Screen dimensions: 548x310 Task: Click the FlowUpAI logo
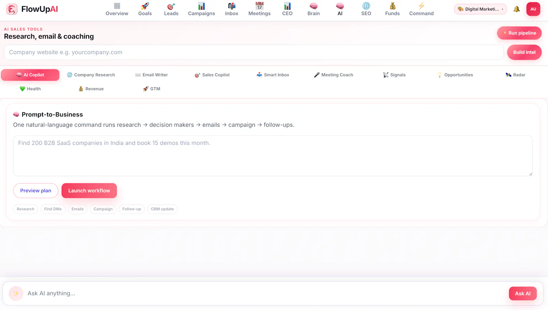tap(32, 9)
